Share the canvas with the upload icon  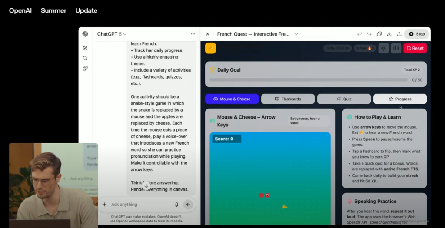click(x=399, y=34)
